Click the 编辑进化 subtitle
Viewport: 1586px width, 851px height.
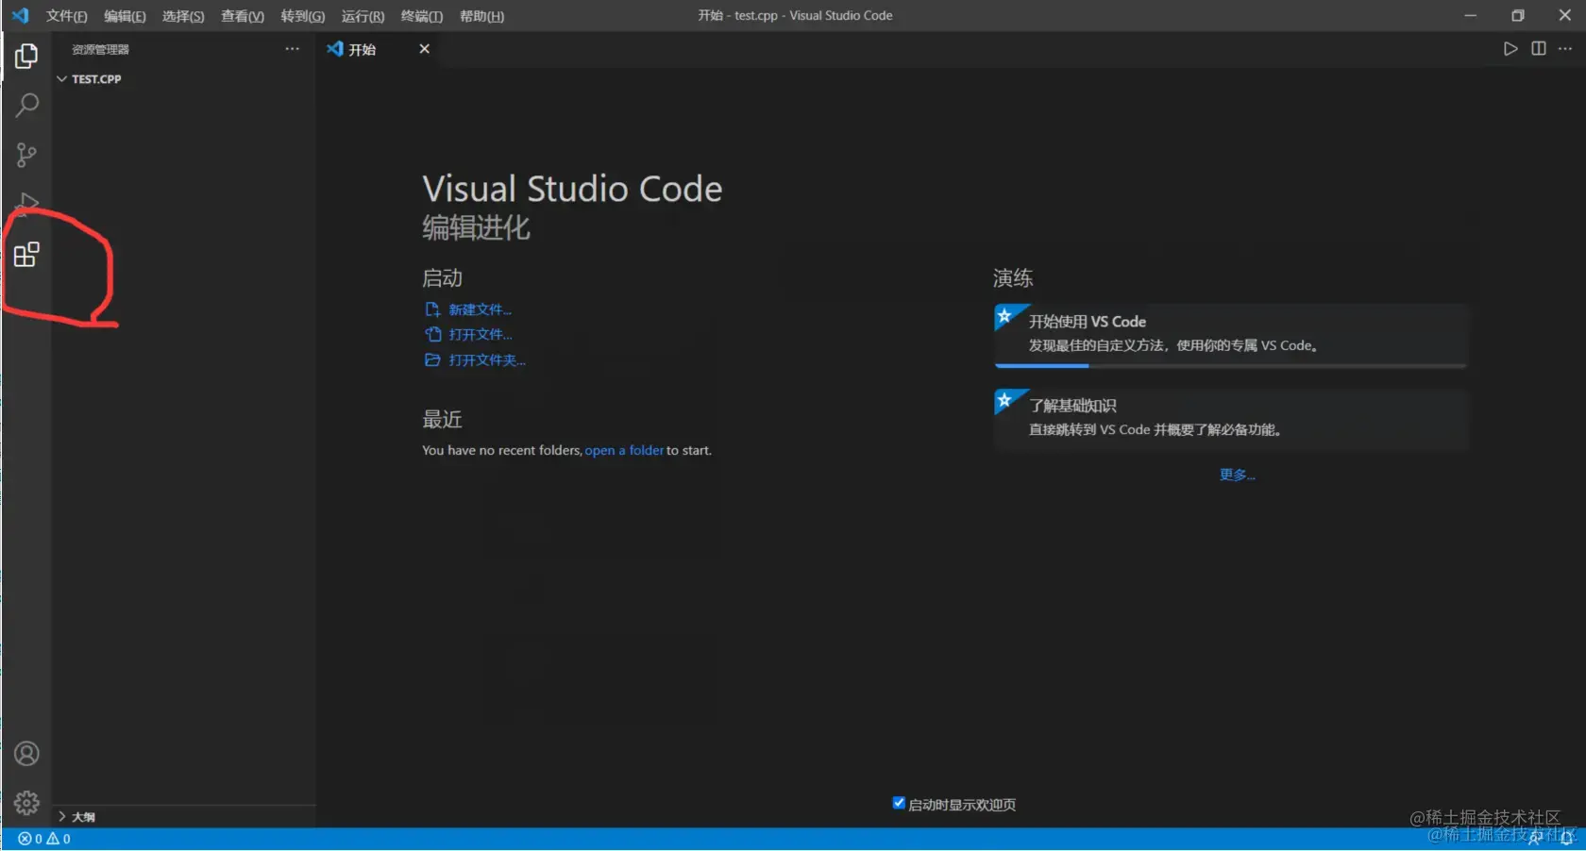(476, 227)
